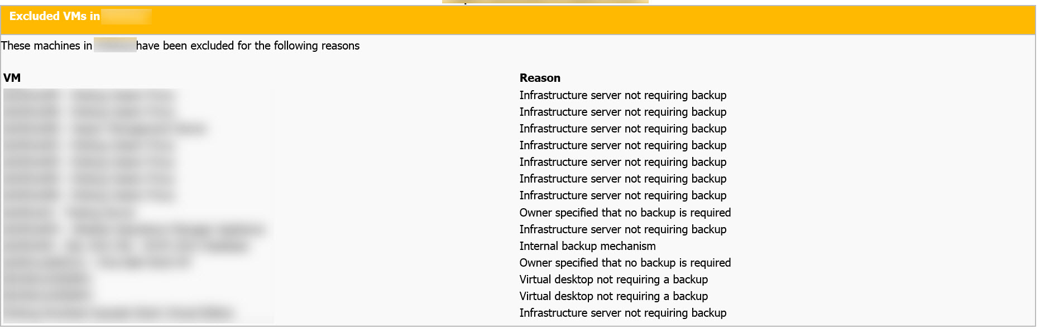Image resolution: width=1040 pixels, height=329 pixels.
Task: Select the 'VM' column header
Action: [x=12, y=78]
